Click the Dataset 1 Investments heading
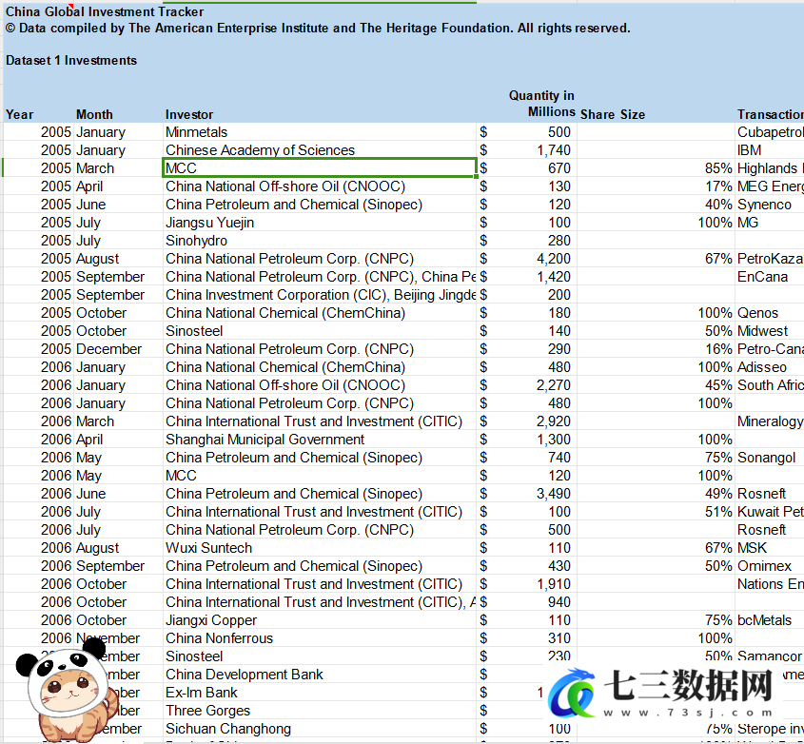 (71, 60)
